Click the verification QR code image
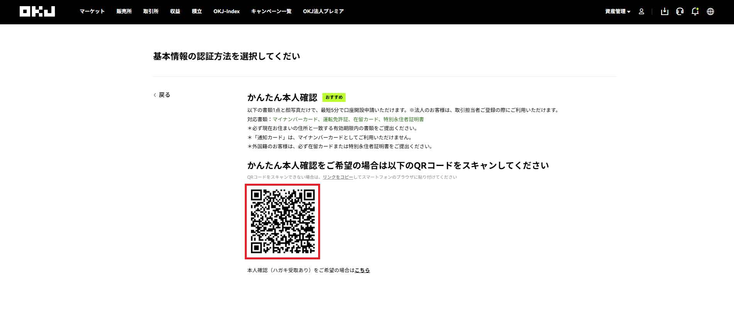Viewport: 734px width, 330px height. pos(283,222)
